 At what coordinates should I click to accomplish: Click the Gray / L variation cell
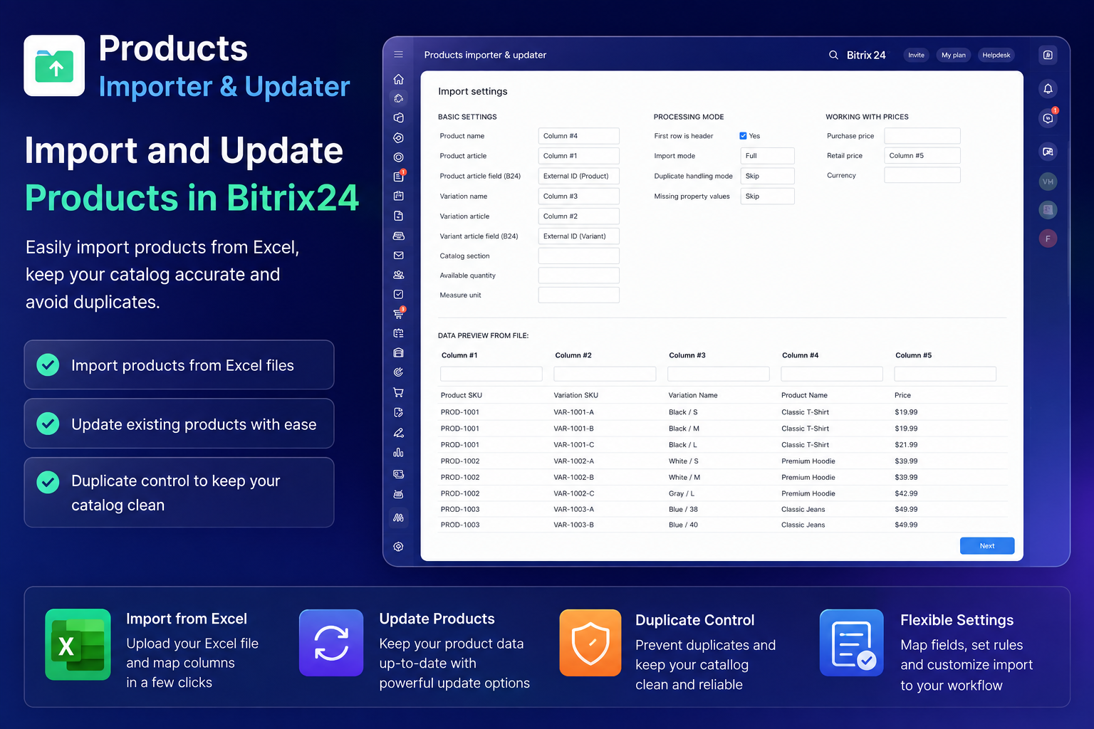coord(682,493)
